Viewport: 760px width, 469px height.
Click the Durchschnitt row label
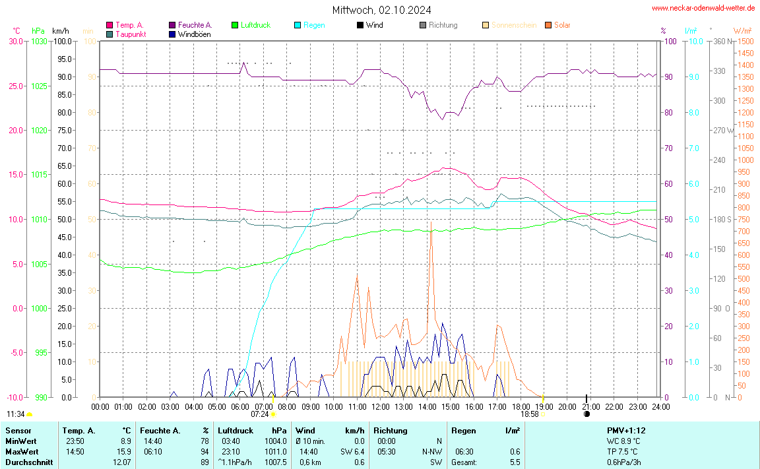(x=29, y=462)
